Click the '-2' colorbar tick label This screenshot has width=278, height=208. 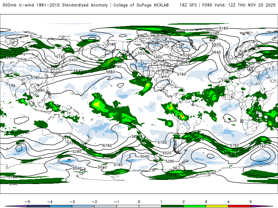click(94, 202)
